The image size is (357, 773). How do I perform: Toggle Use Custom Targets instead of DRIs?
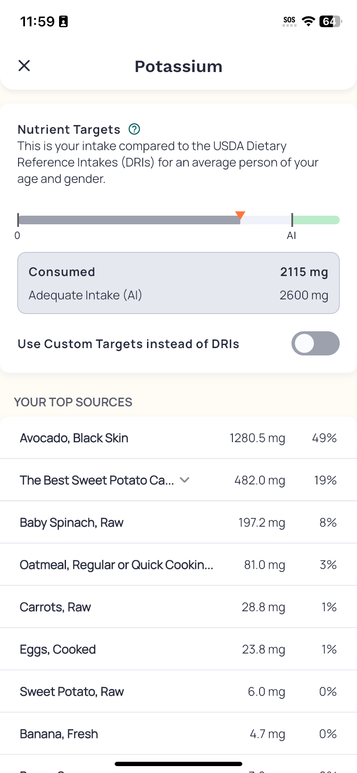tap(315, 343)
